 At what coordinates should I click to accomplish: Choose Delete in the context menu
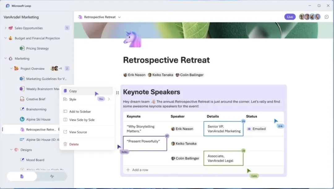[x=87, y=144]
